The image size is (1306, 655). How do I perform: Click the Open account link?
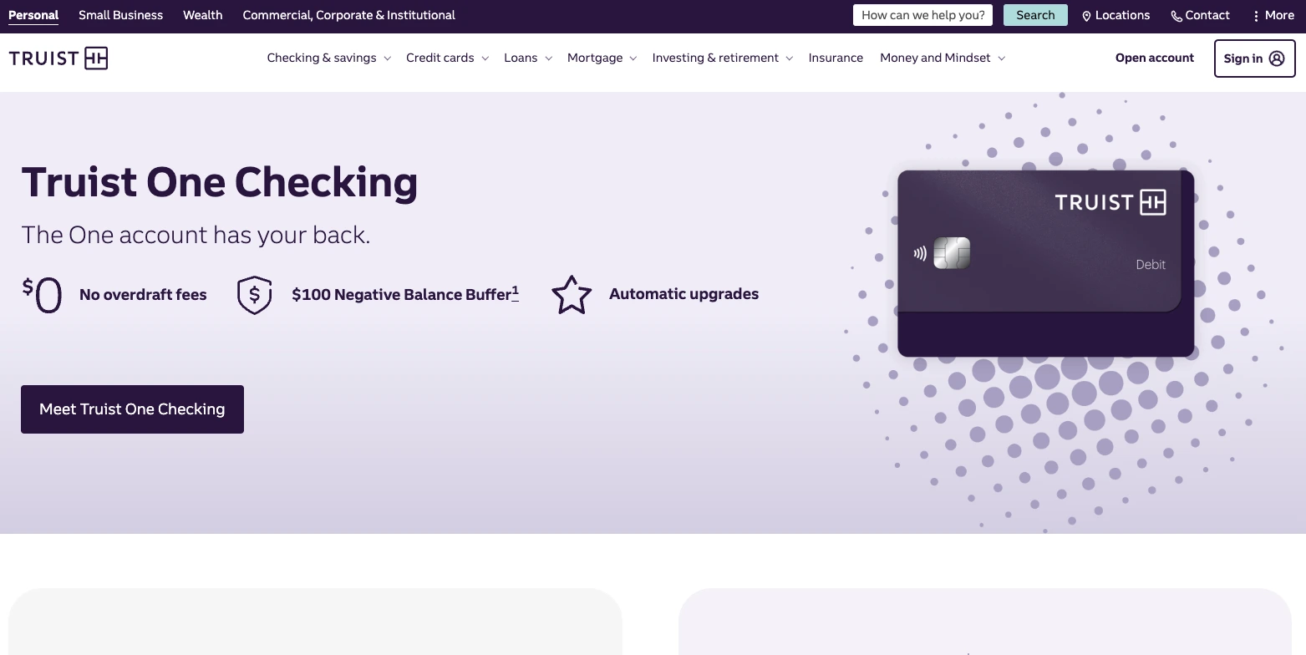coord(1155,58)
